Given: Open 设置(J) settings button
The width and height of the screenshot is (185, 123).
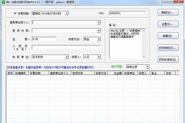Looking at the screenshot, I should pyautogui.click(x=168, y=24).
